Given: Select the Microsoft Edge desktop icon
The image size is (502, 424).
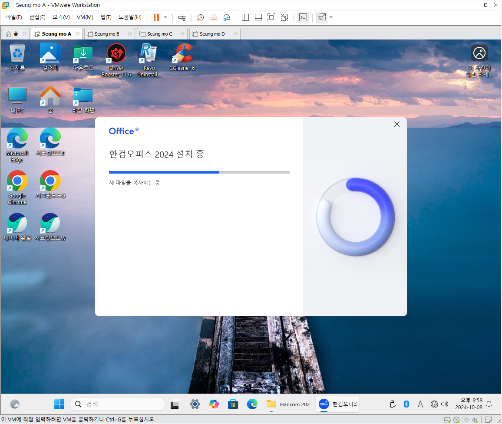Looking at the screenshot, I should click(17, 145).
